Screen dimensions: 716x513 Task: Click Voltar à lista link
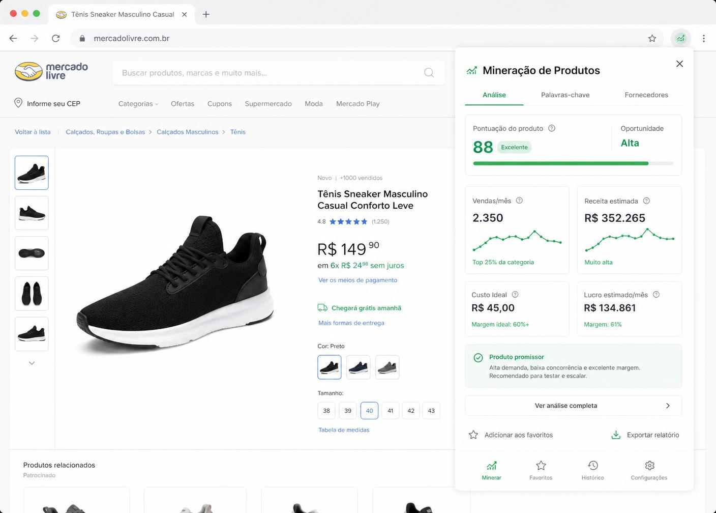[x=33, y=132]
